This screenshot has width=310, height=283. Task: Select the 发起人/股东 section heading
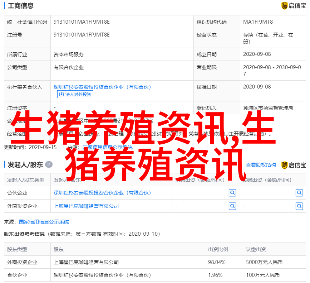click(25, 165)
